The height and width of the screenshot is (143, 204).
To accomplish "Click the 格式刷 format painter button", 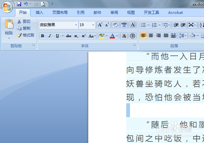I will coord(26,35).
